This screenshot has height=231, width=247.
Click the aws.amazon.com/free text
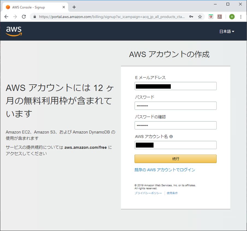pyautogui.click(x=86, y=148)
